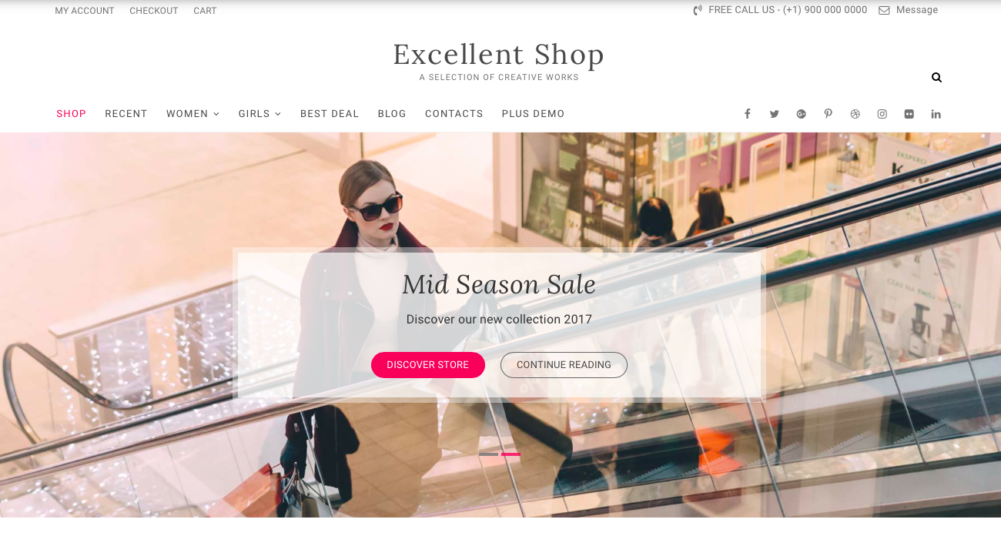Expand the Girls menu dropdown
Viewport: 1001px width, 536px height.
click(x=259, y=114)
